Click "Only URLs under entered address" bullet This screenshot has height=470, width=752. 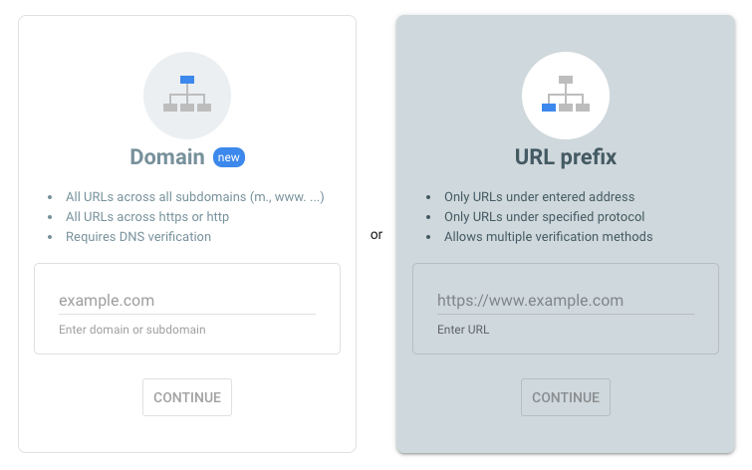pos(539,197)
